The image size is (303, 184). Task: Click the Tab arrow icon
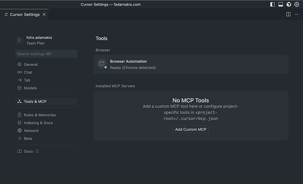pos(20,80)
